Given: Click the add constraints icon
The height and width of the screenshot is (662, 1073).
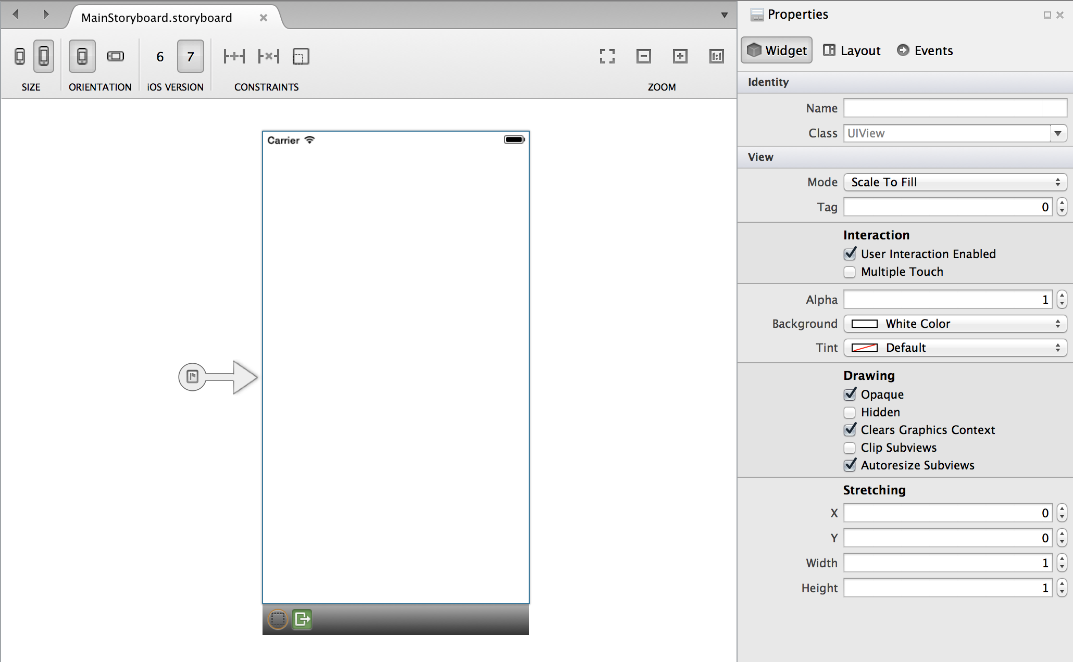Looking at the screenshot, I should (x=234, y=56).
